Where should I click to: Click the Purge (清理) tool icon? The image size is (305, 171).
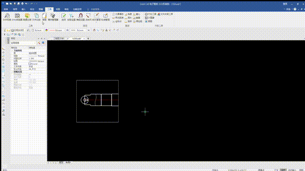[x=44, y=17]
